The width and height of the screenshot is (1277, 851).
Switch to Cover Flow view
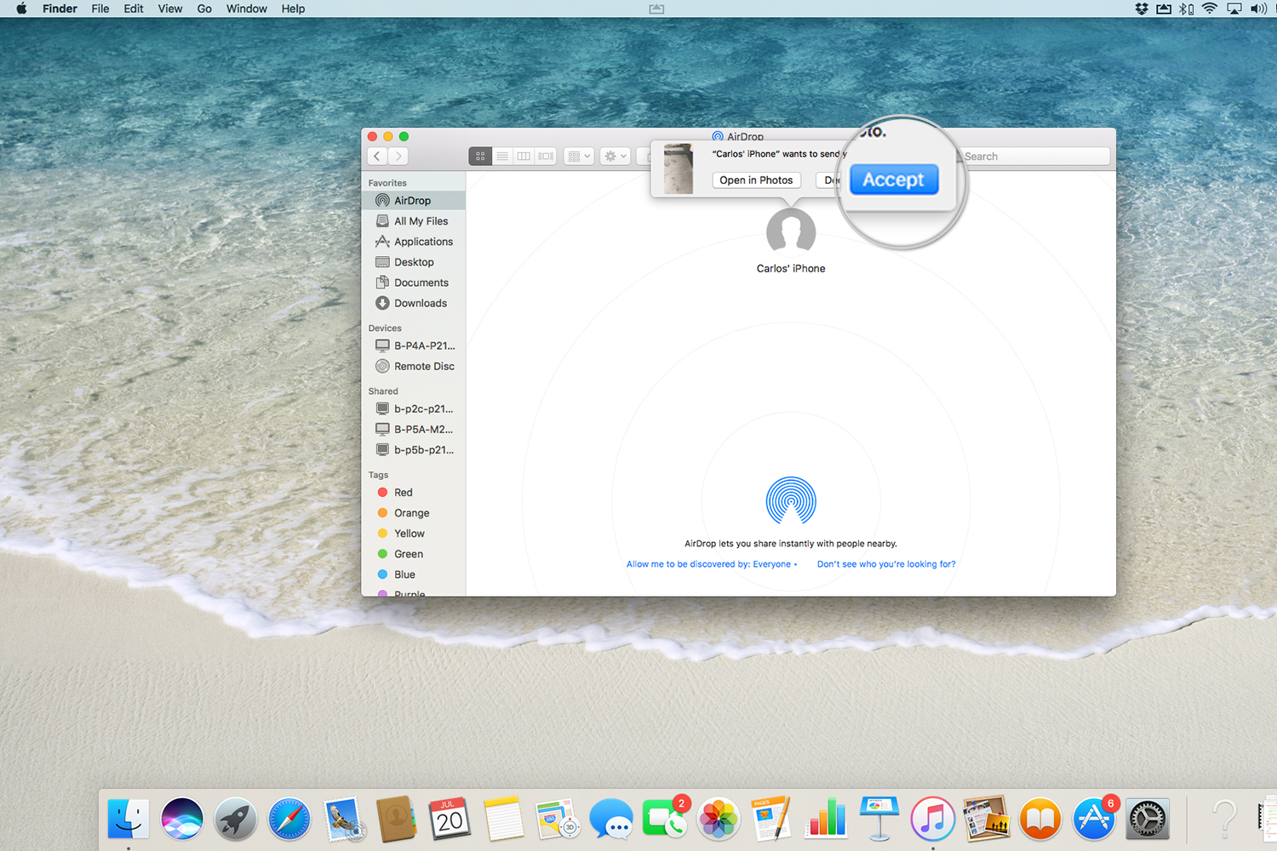546,157
